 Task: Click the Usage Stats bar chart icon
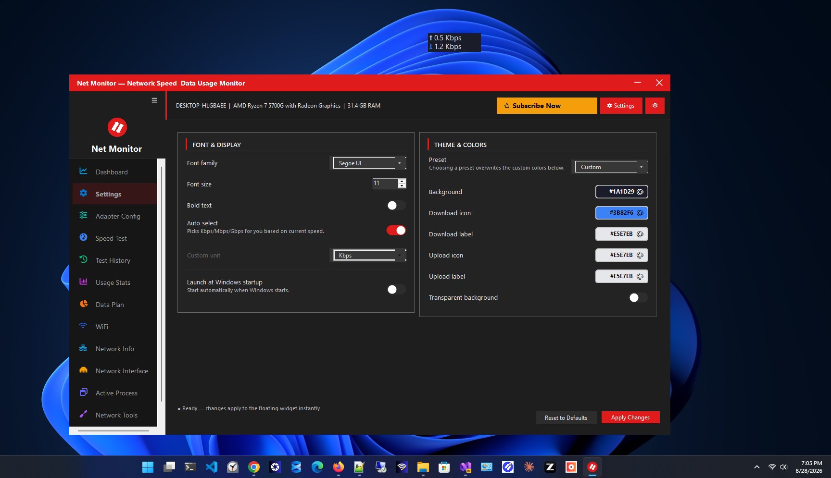point(83,282)
